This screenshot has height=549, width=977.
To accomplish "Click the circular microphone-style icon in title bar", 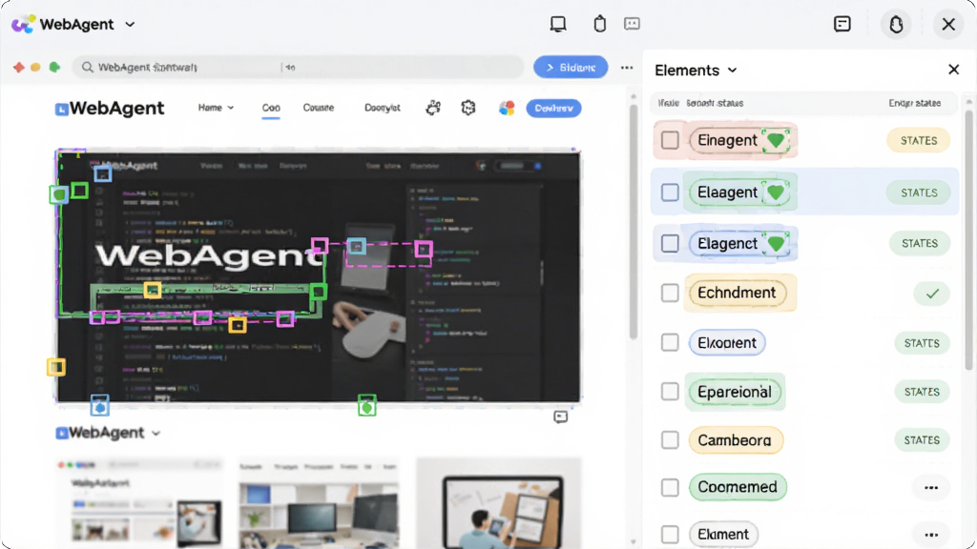I will [896, 24].
